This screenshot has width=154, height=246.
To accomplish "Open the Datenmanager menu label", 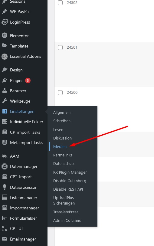I will (24, 167).
